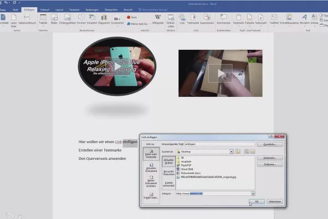This screenshot has height=219, width=328.
Task: Click the Textmarke button in dialog
Action: (270, 158)
